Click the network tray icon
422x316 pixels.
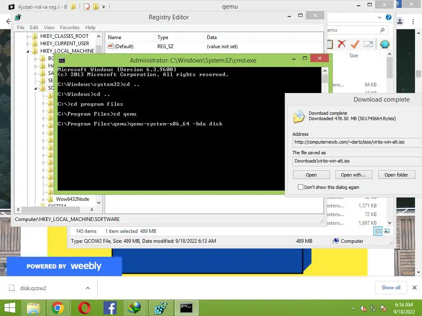[373, 308]
